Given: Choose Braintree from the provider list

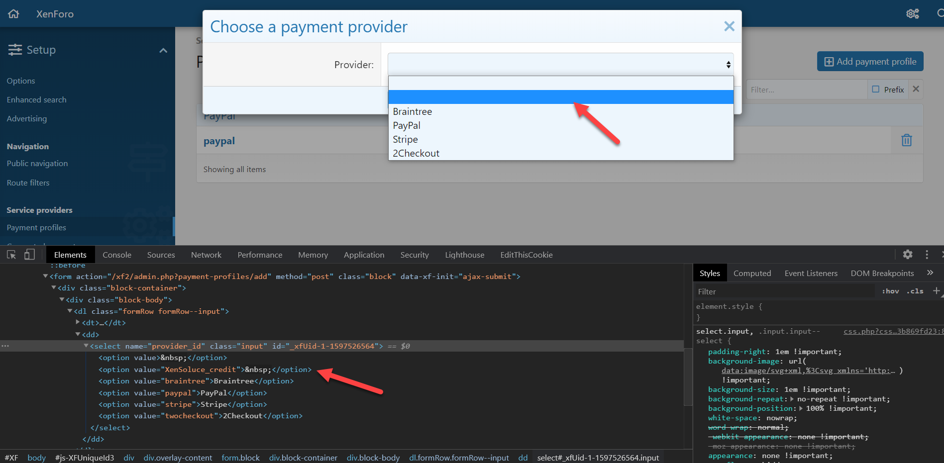Looking at the screenshot, I should click(x=561, y=111).
